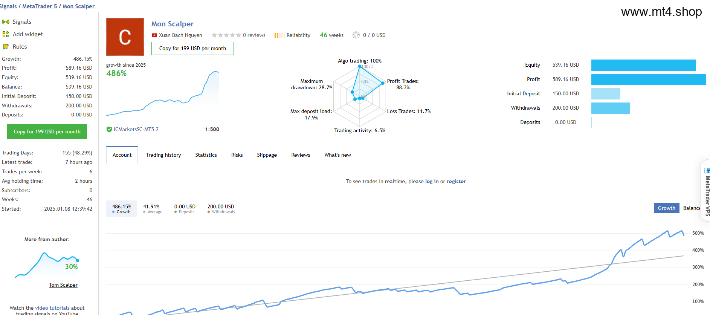Click the outlined Copy for 199 USD button

click(x=192, y=48)
